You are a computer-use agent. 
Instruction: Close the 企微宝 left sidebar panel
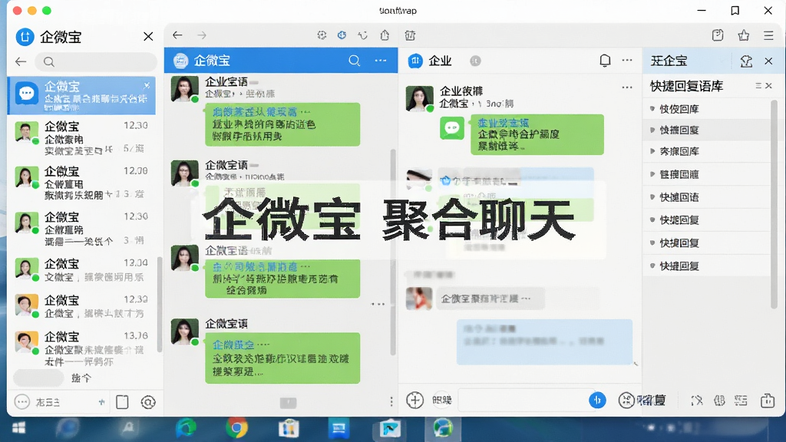click(148, 37)
